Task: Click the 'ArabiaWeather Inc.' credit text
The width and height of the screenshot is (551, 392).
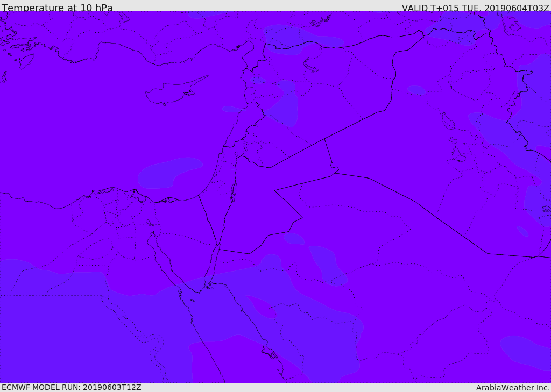Action: tap(513, 388)
